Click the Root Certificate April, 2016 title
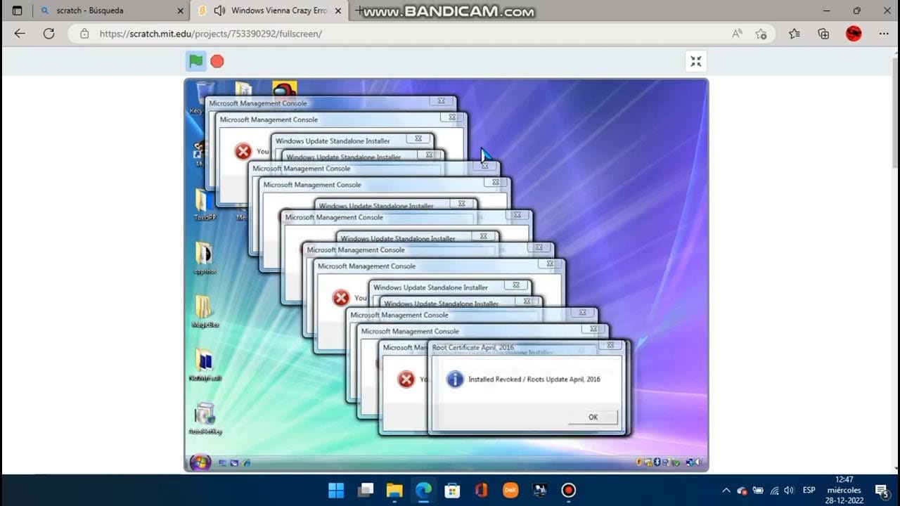Viewport: 900px width, 506px height. pyautogui.click(x=472, y=348)
